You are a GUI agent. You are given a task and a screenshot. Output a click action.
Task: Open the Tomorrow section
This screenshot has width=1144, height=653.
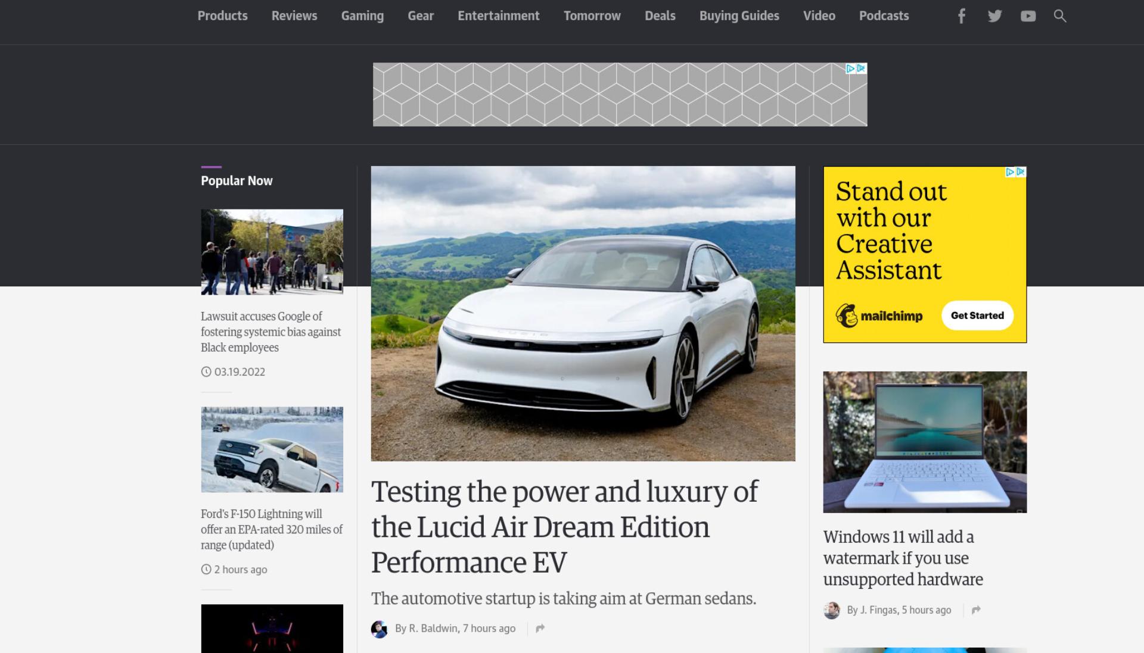click(592, 16)
